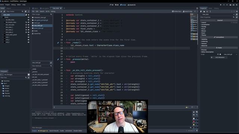Image resolution: width=239 pixels, height=134 pixels.
Task: Toggle FileSystem split view mode icon
Action: coord(29,74)
